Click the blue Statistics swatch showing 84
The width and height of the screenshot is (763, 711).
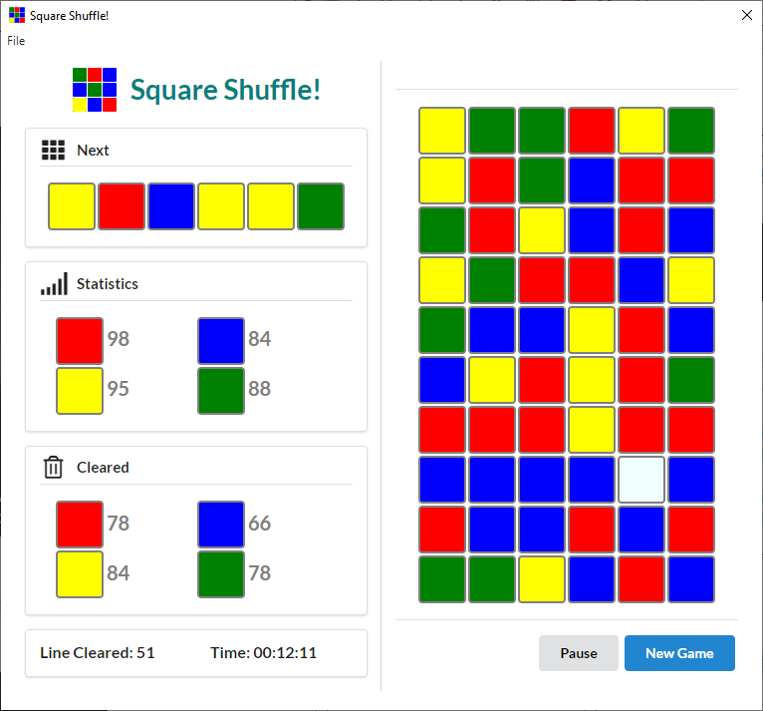(221, 340)
